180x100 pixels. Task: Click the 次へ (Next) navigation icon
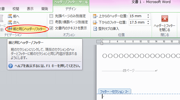pyautogui.click(x=10, y=22)
